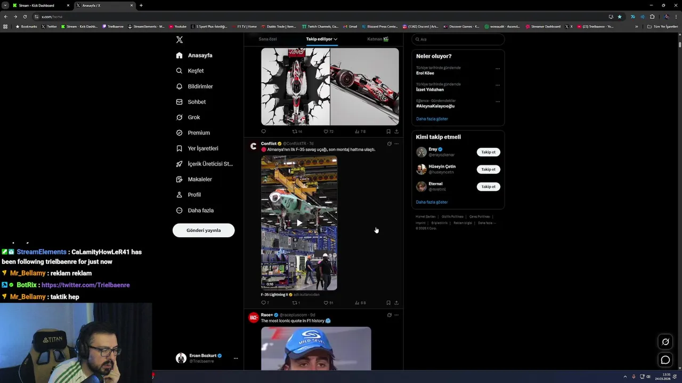The width and height of the screenshot is (682, 383).
Task: Open Ercan Bozkurt account menu dots
Action: click(x=236, y=358)
